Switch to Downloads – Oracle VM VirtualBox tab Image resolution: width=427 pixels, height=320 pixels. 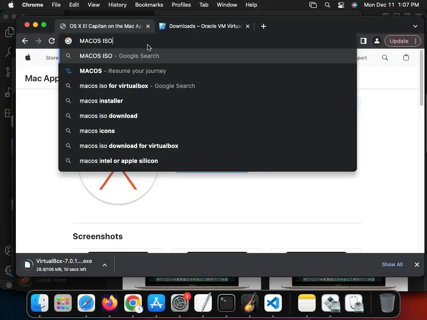pos(205,26)
